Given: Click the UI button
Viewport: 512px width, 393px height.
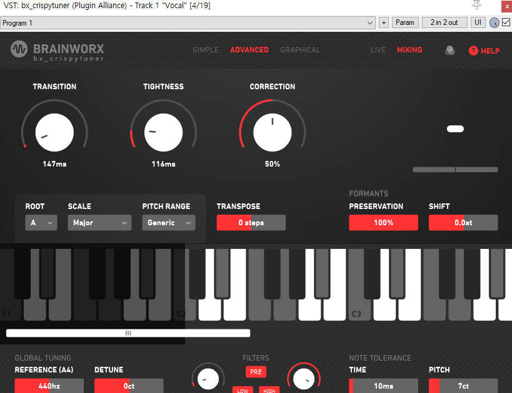Looking at the screenshot, I should pos(478,22).
